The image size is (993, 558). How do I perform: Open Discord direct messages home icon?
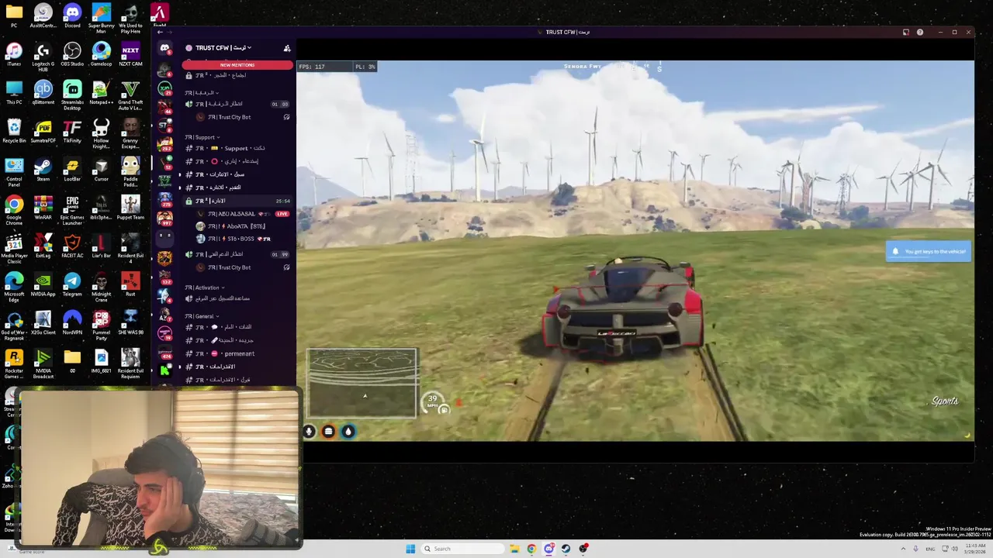(x=164, y=48)
